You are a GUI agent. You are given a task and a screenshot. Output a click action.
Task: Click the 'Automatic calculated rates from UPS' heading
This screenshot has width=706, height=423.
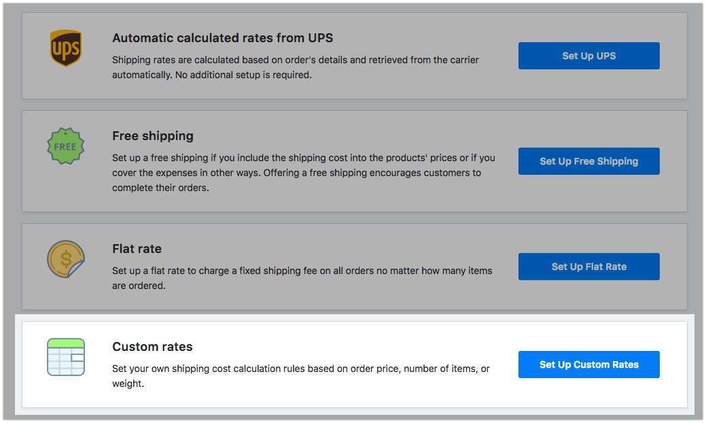(222, 38)
